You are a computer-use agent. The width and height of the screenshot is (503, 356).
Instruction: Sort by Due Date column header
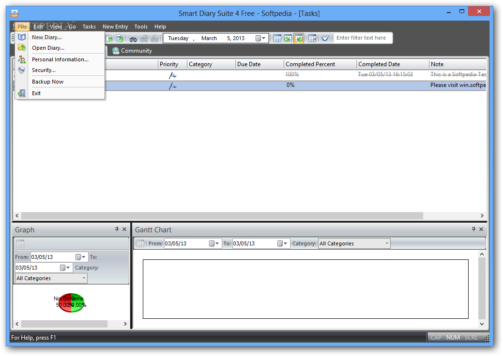tap(260, 64)
